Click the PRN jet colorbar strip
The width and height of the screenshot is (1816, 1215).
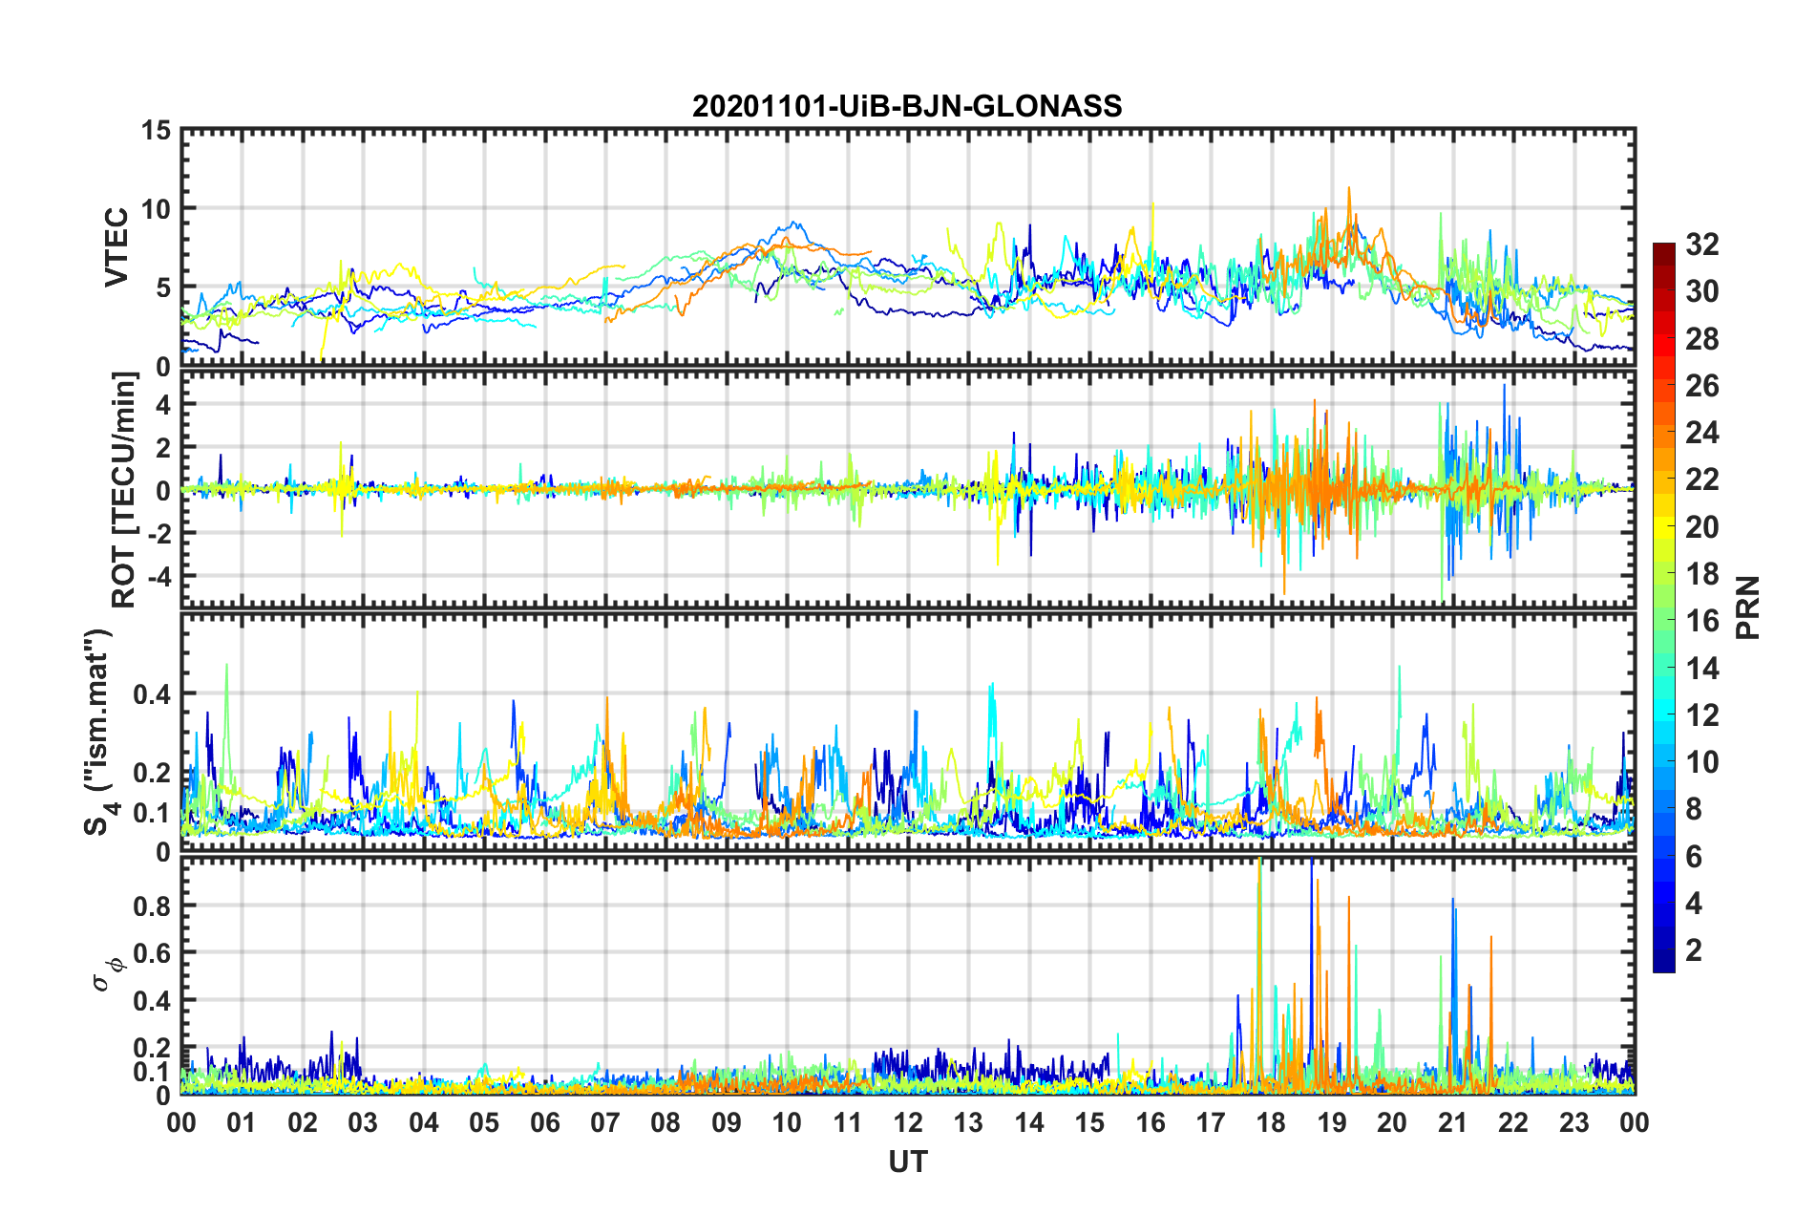(1664, 607)
